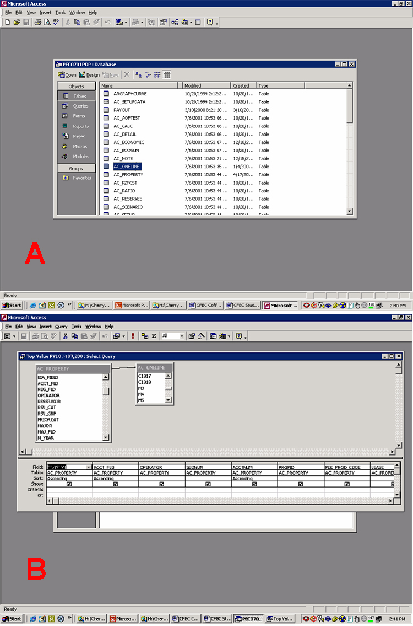The width and height of the screenshot is (413, 626).
Task: Click the Top Val... taskbar button
Action: (x=280, y=619)
